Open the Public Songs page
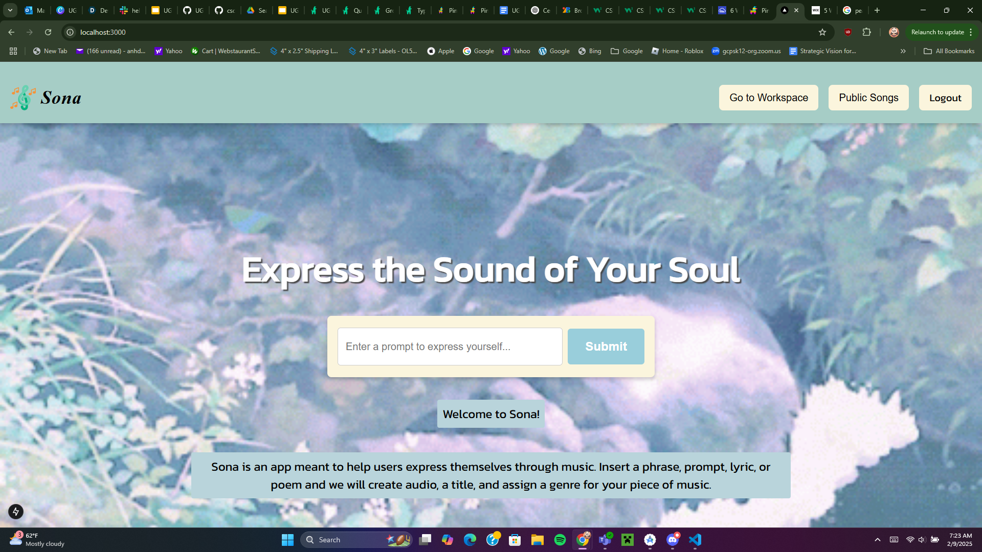982x552 pixels. point(868,98)
